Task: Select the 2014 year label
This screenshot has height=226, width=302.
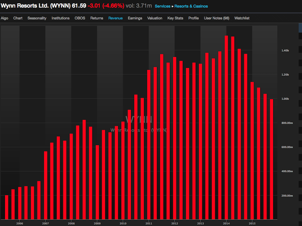Action: pos(226,223)
